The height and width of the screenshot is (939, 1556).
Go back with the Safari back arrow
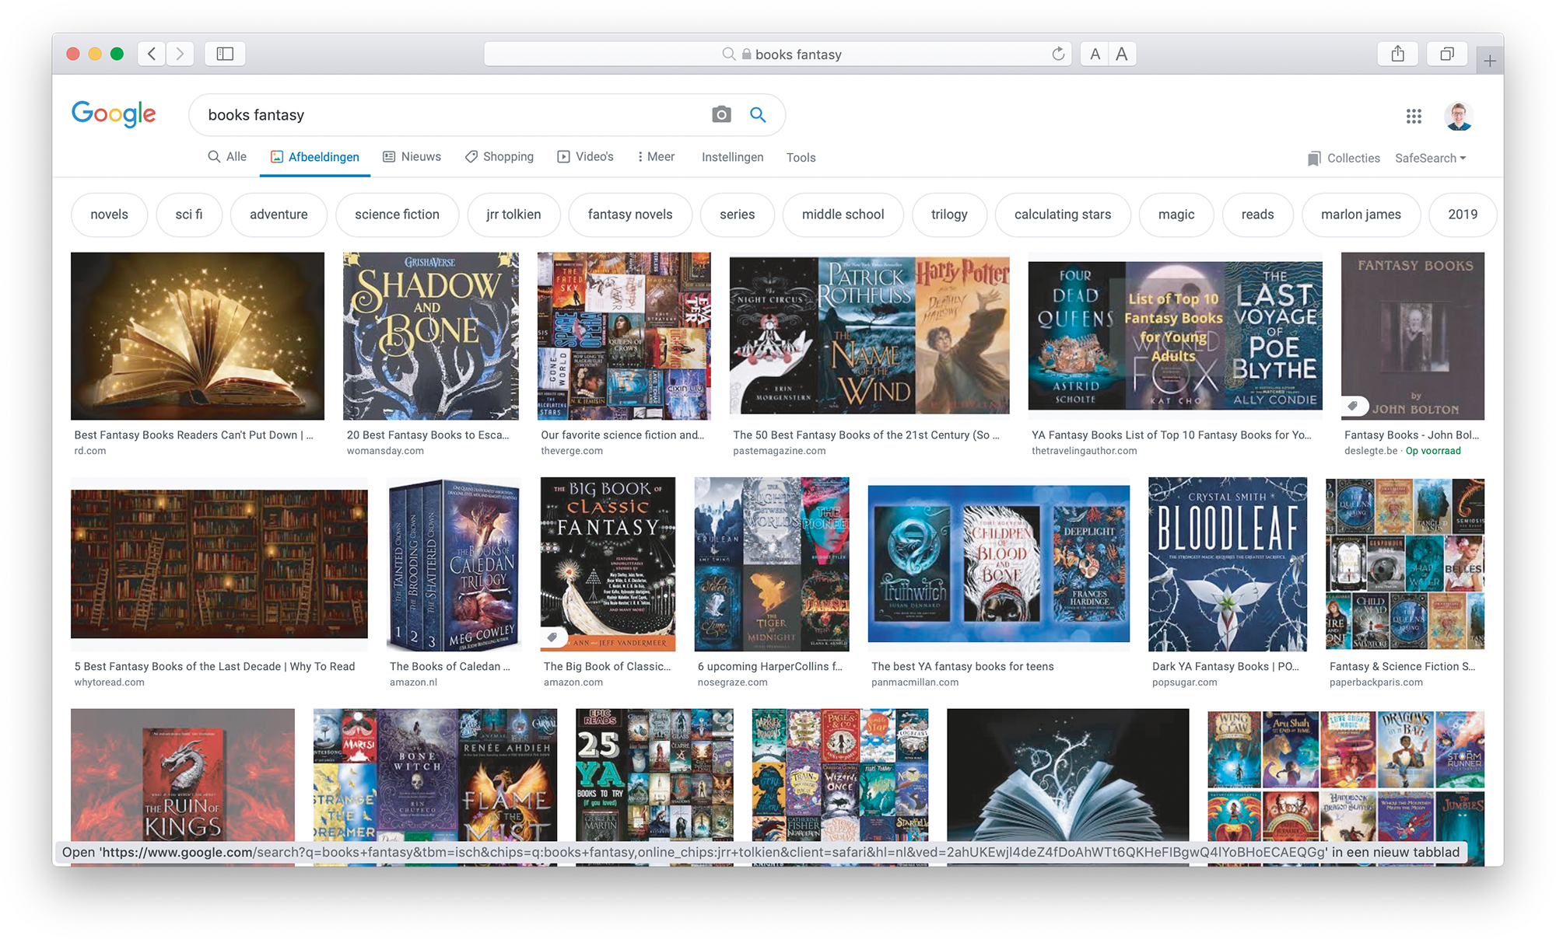pyautogui.click(x=152, y=54)
